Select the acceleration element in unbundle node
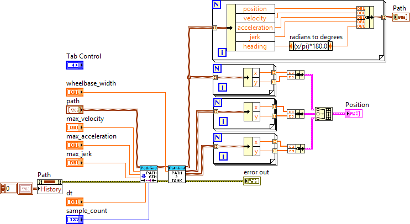The width and height of the screenshot is (410, 224). click(254, 28)
